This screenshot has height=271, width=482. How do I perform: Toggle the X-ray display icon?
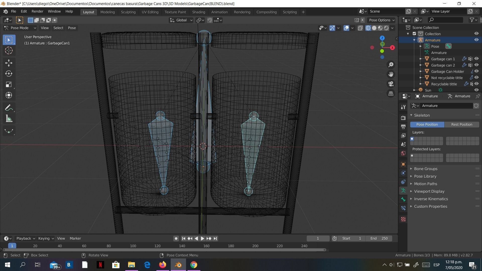pyautogui.click(x=360, y=28)
